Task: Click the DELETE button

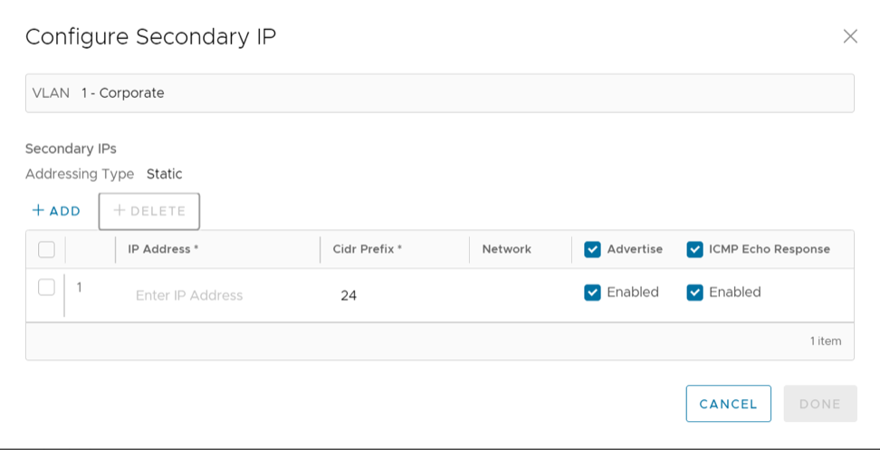Action: click(x=149, y=211)
